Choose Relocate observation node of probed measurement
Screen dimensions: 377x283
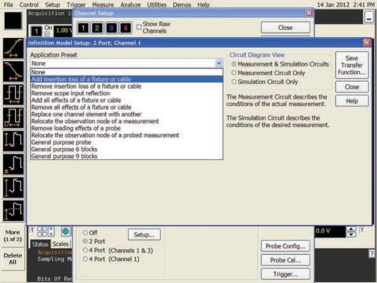(127, 135)
